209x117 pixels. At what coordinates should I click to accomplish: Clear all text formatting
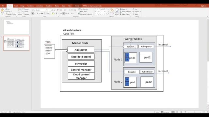pyautogui.click(x=58, y=10)
